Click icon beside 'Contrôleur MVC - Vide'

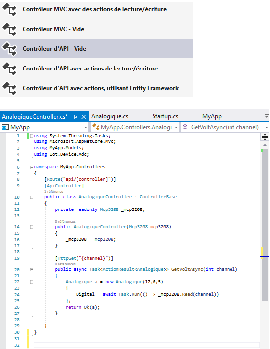click(9, 29)
